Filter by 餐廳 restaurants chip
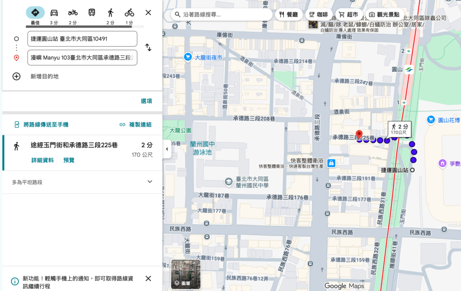 [x=289, y=14]
